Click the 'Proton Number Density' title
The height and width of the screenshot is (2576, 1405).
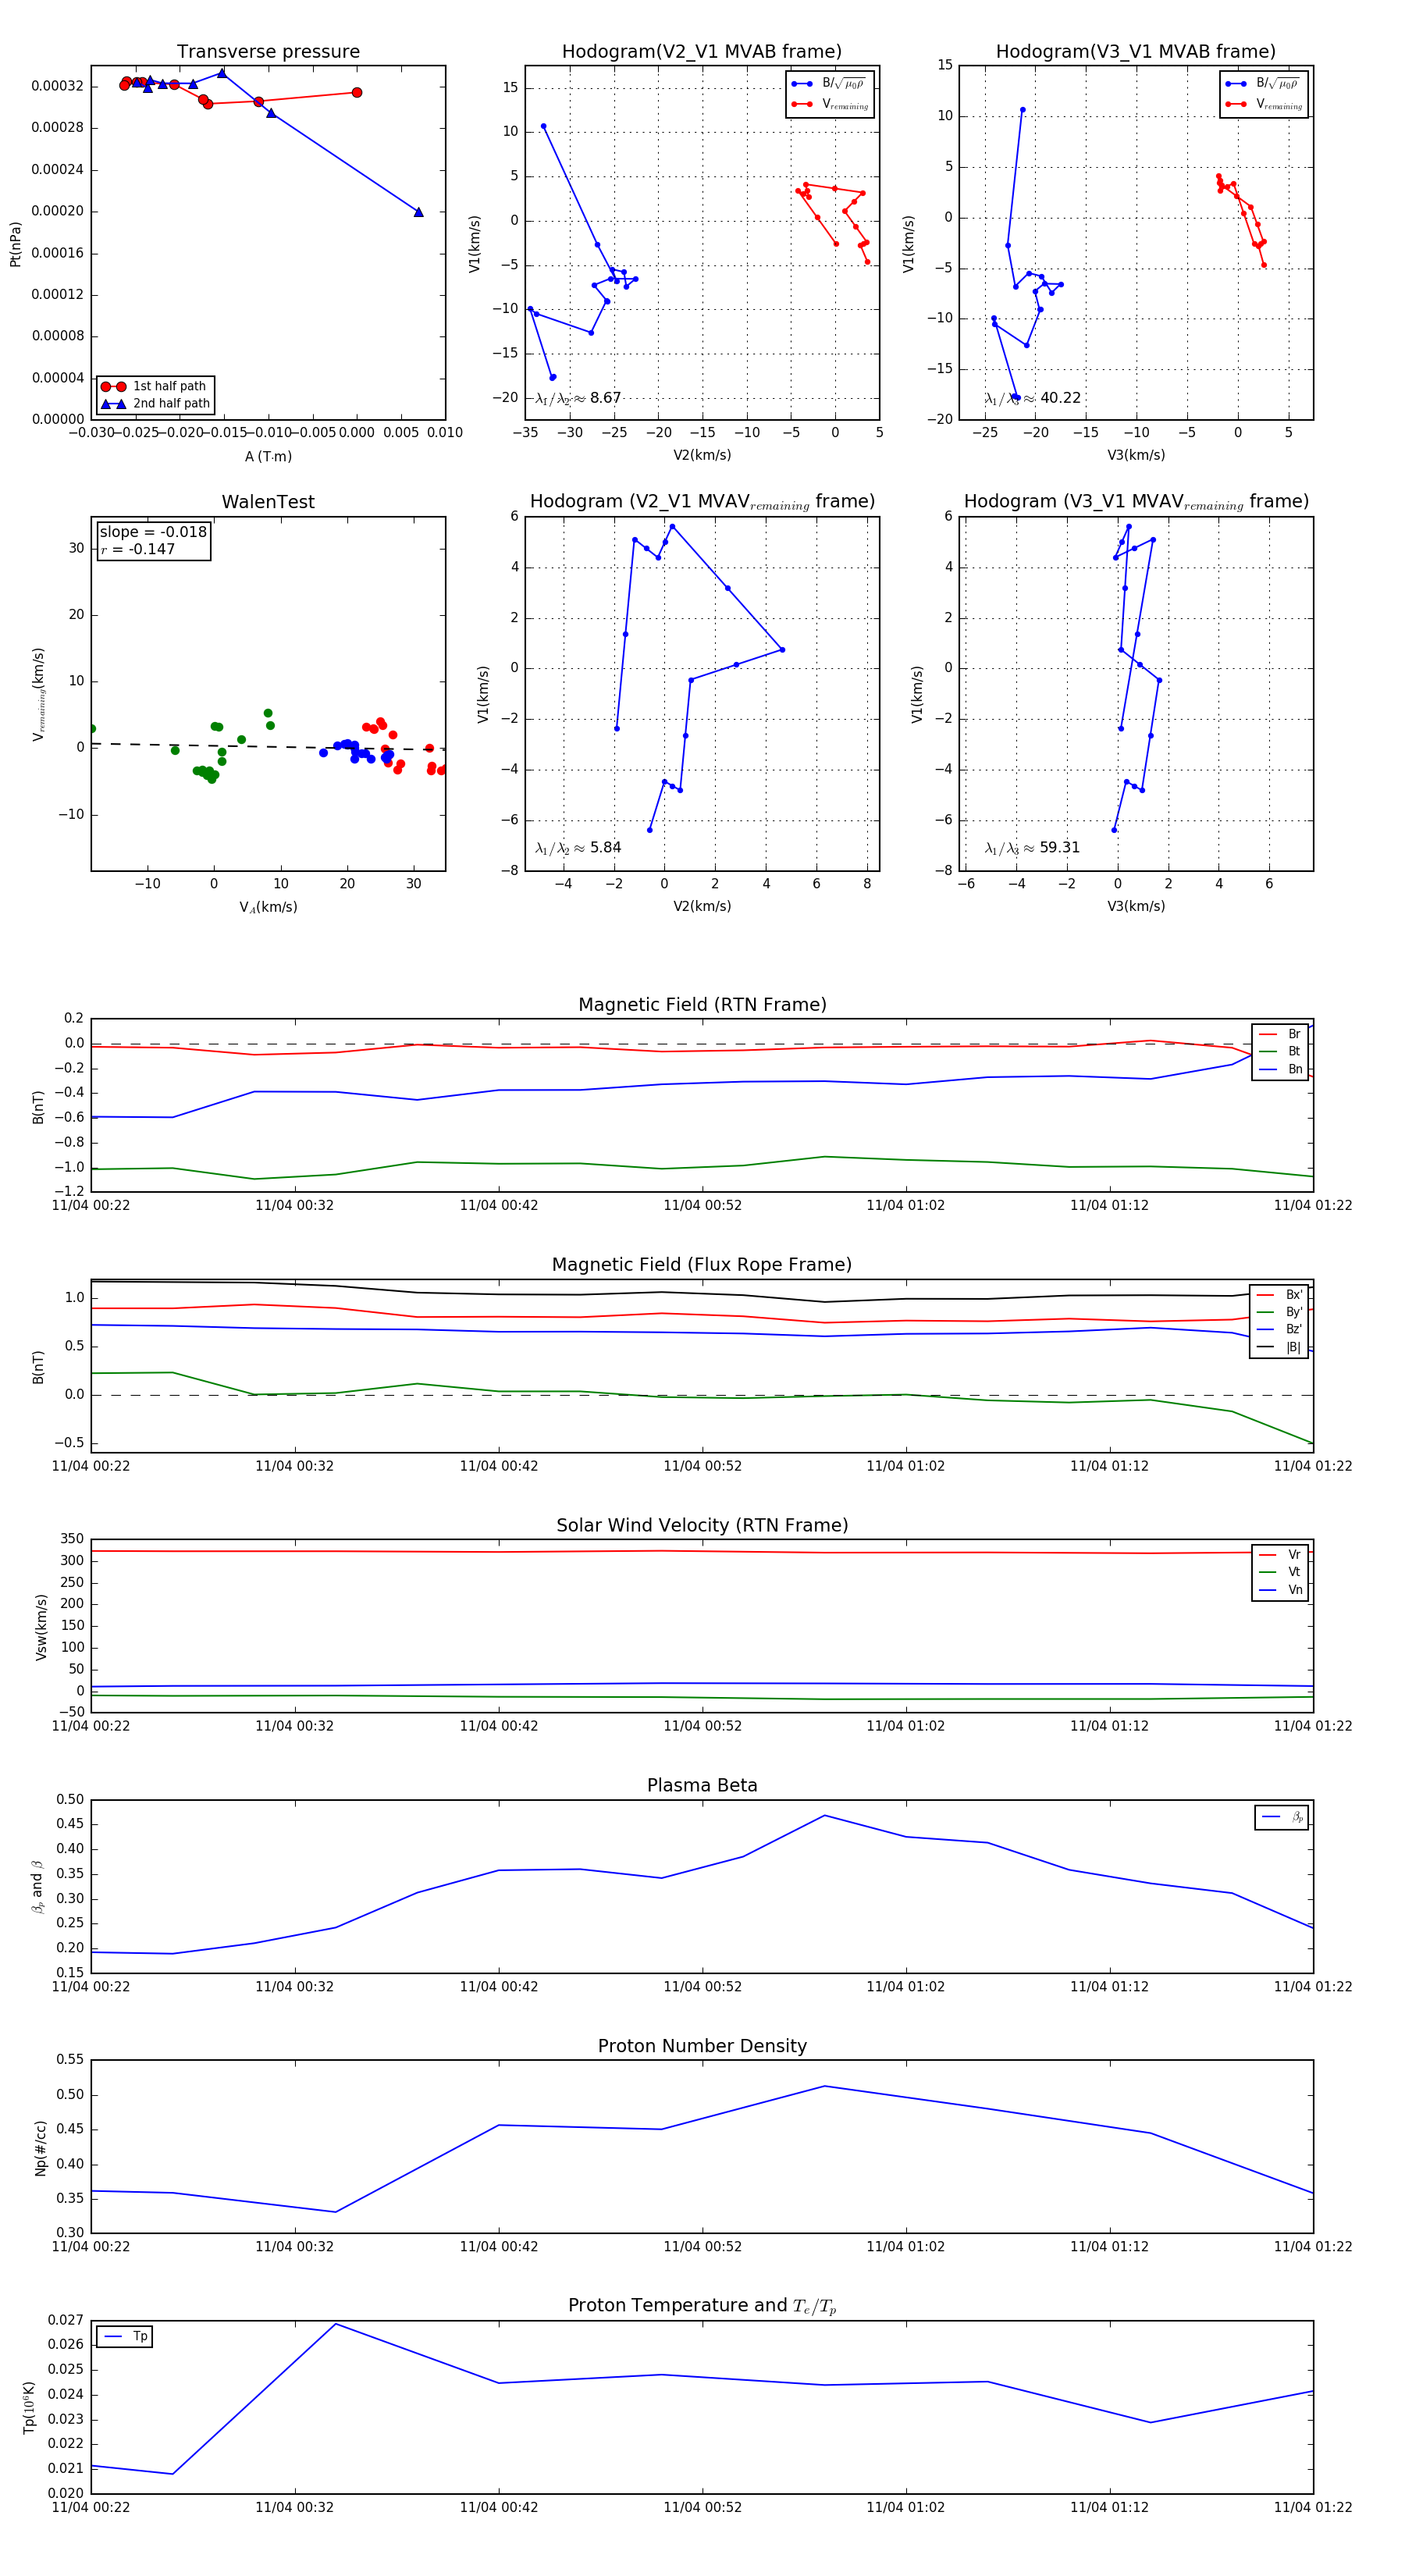click(702, 2046)
